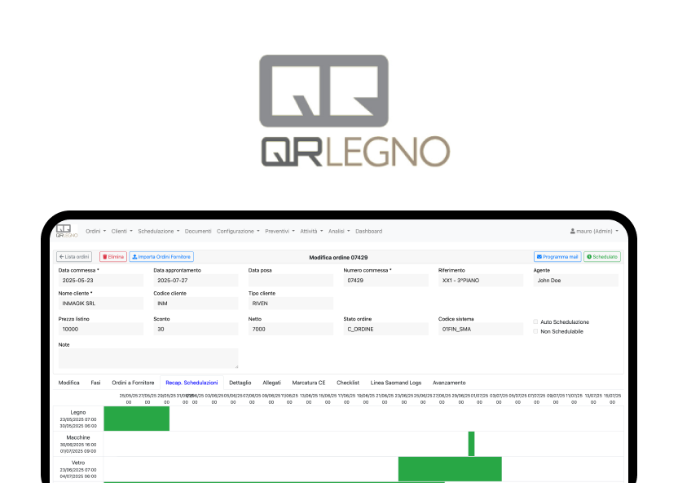This screenshot has width=678, height=483.
Task: Select the green Legno bar in the schedule
Action: point(138,419)
